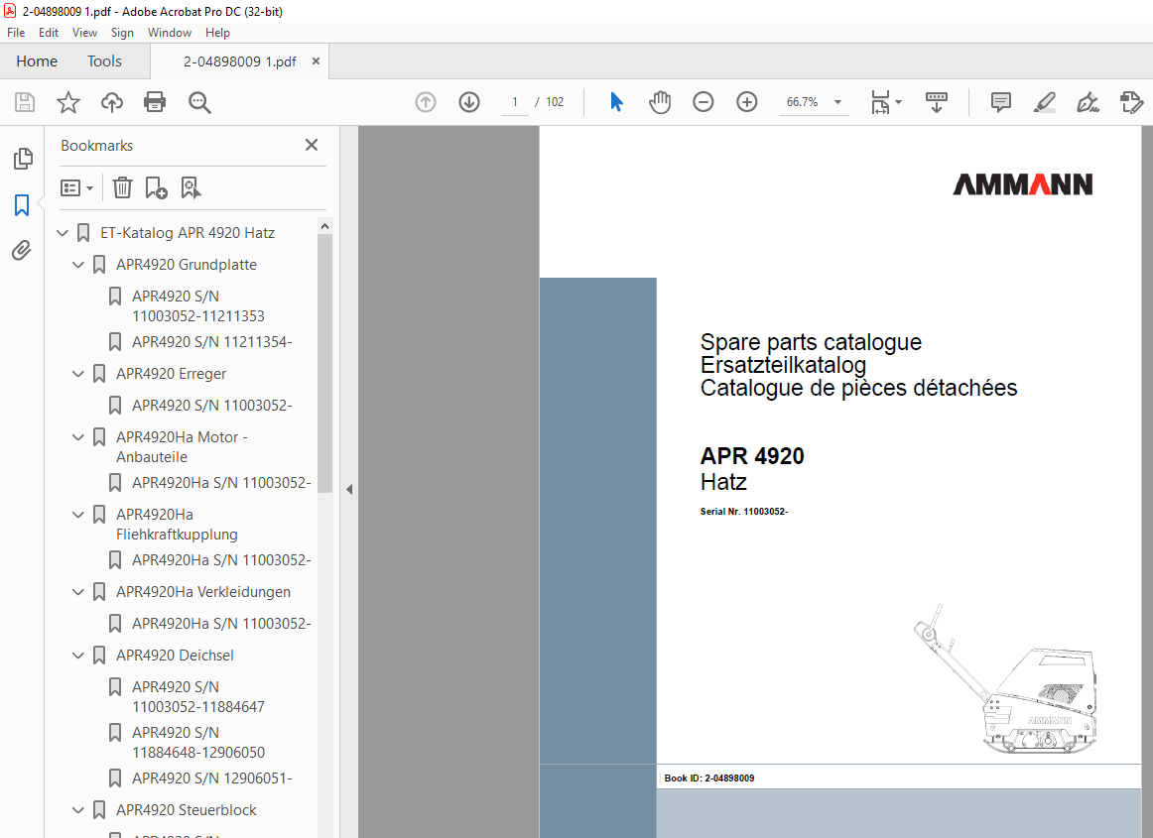This screenshot has width=1153, height=838.
Task: Click the Save file icon
Action: click(25, 102)
